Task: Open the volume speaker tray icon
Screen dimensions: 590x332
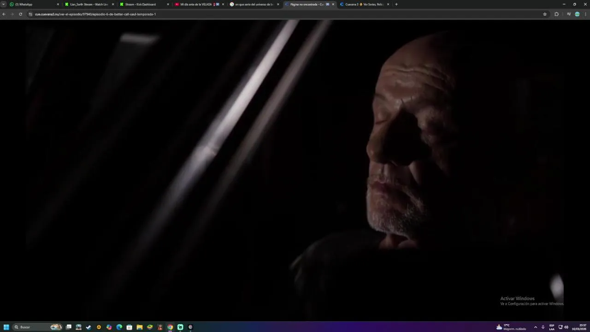Action: pyautogui.click(x=566, y=327)
